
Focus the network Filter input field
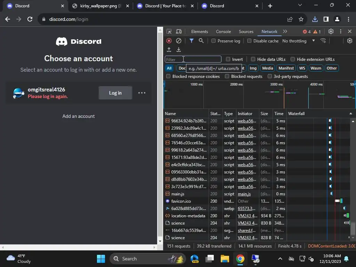click(x=193, y=59)
